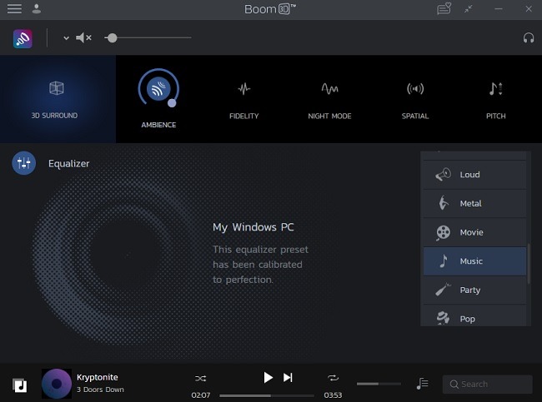Adjust the main volume slider knob
Image resolution: width=542 pixels, height=402 pixels.
112,38
